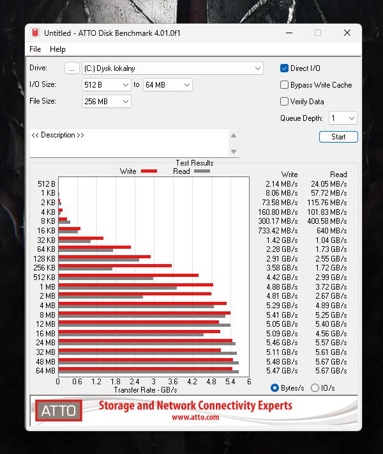The height and width of the screenshot is (454, 383).
Task: Minimize the ATTO Disk Benchmark window
Action: point(289,33)
